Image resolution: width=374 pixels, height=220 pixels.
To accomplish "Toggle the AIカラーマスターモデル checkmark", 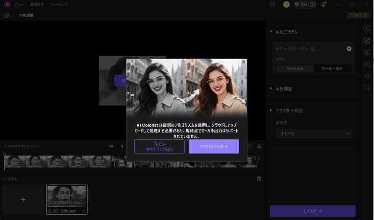I will [349, 49].
